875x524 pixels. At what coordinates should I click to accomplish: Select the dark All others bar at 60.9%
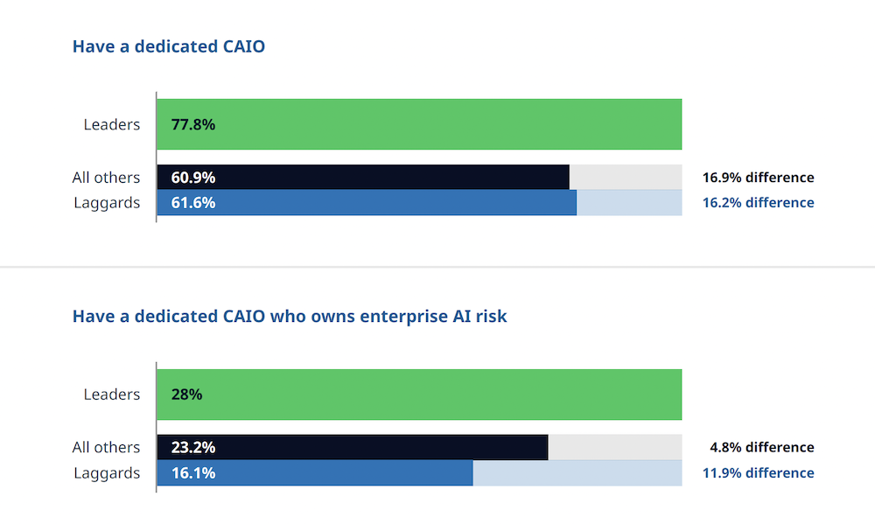pyautogui.click(x=363, y=178)
